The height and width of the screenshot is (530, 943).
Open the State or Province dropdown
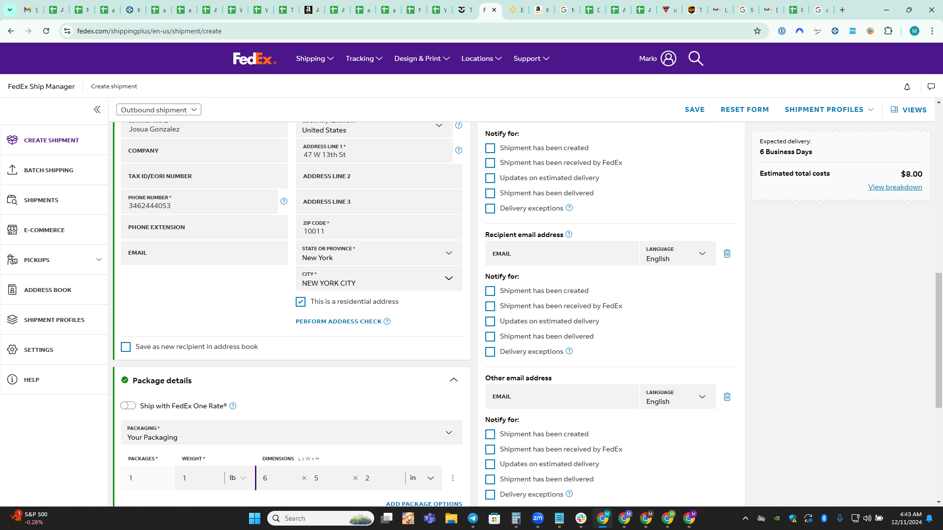(x=379, y=253)
